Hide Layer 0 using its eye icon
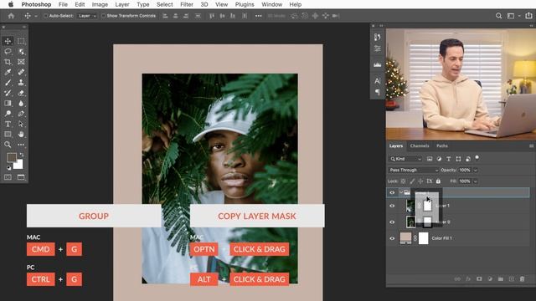Screen dimensions: 536x301 (392, 222)
